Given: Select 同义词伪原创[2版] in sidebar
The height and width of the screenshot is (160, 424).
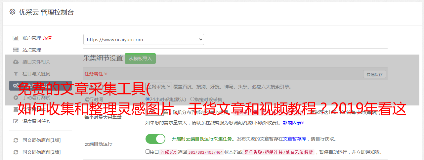Looking at the screenshot, I should (42, 152).
